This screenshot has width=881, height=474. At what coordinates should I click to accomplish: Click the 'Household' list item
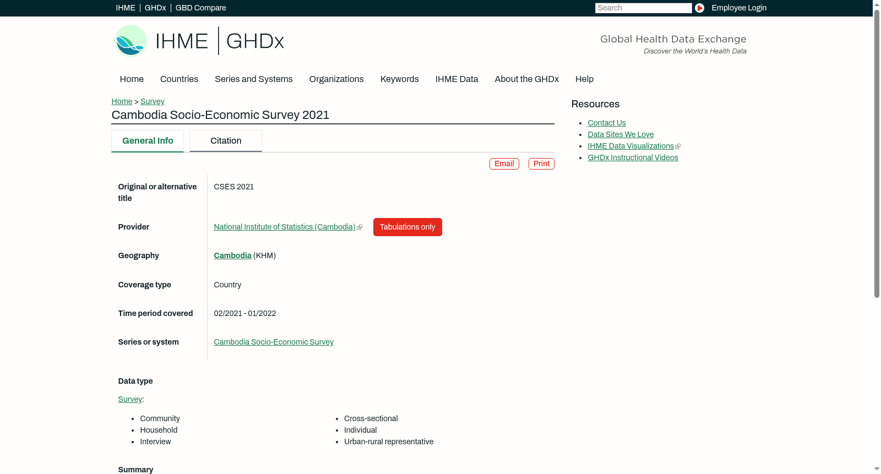click(x=159, y=430)
